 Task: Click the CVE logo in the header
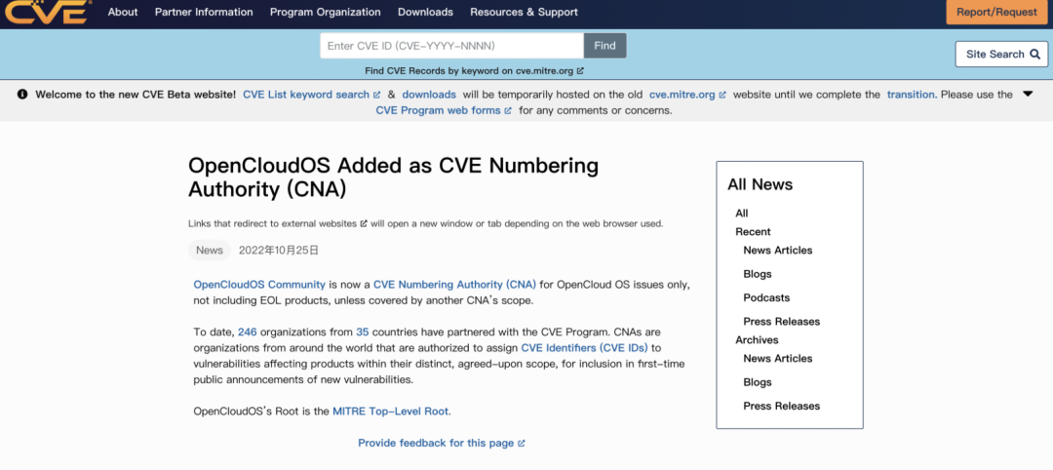[x=48, y=12]
